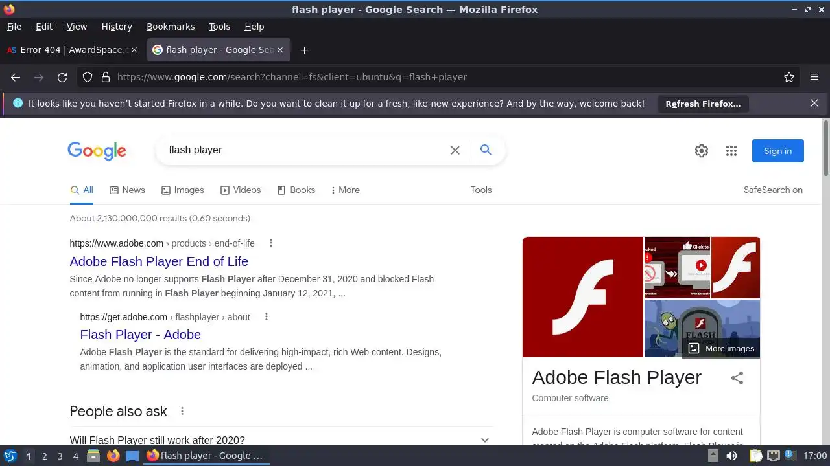
Task: Open the File menu
Action: pyautogui.click(x=14, y=27)
